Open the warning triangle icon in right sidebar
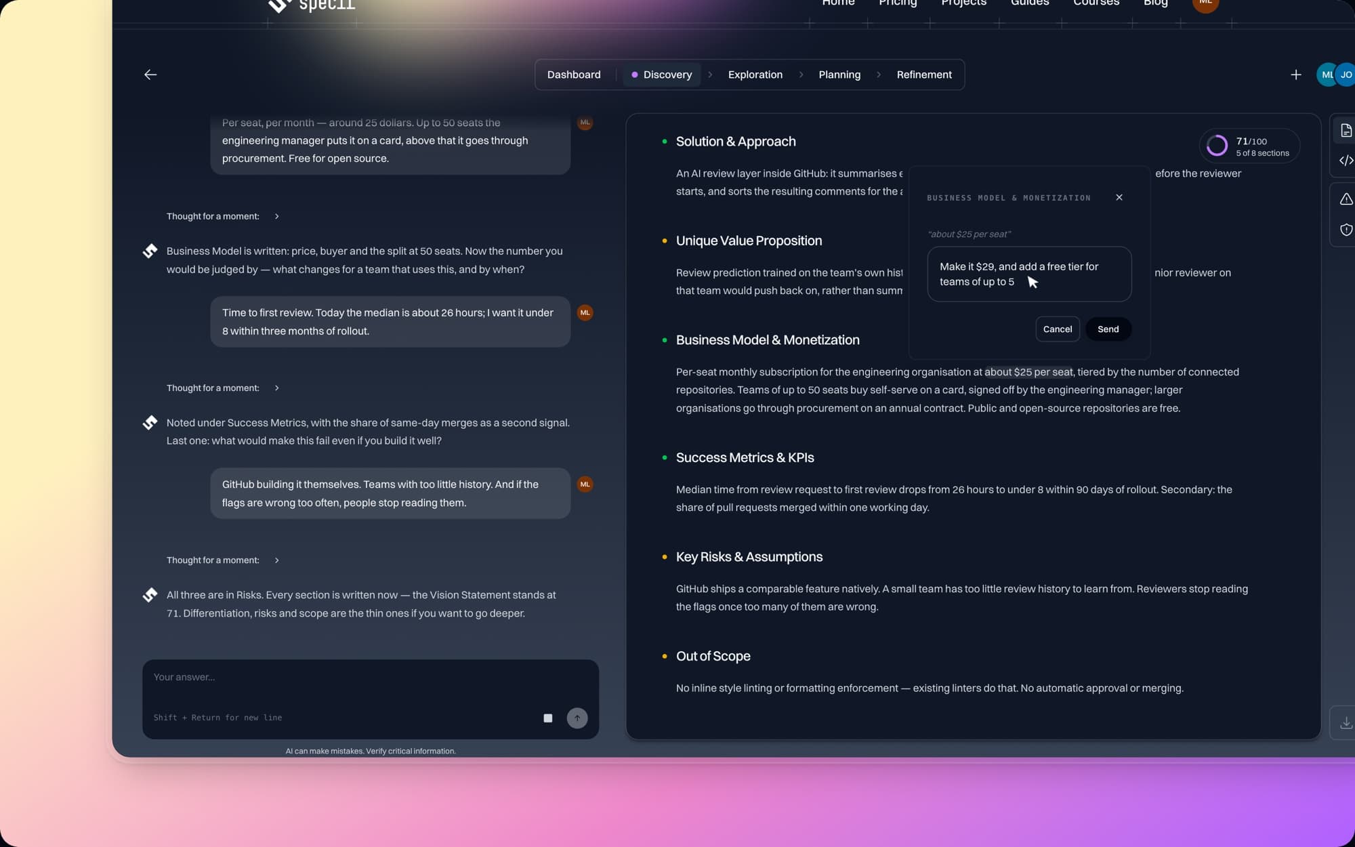 [1346, 199]
